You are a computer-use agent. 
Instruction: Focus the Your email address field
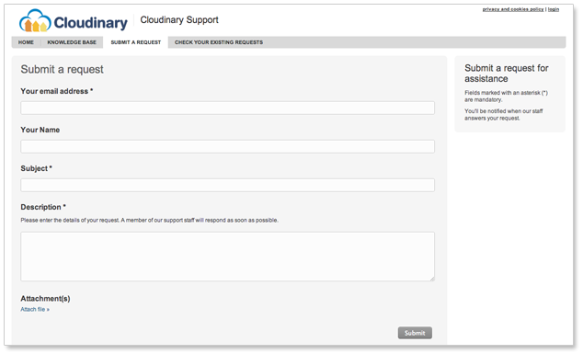pos(227,108)
